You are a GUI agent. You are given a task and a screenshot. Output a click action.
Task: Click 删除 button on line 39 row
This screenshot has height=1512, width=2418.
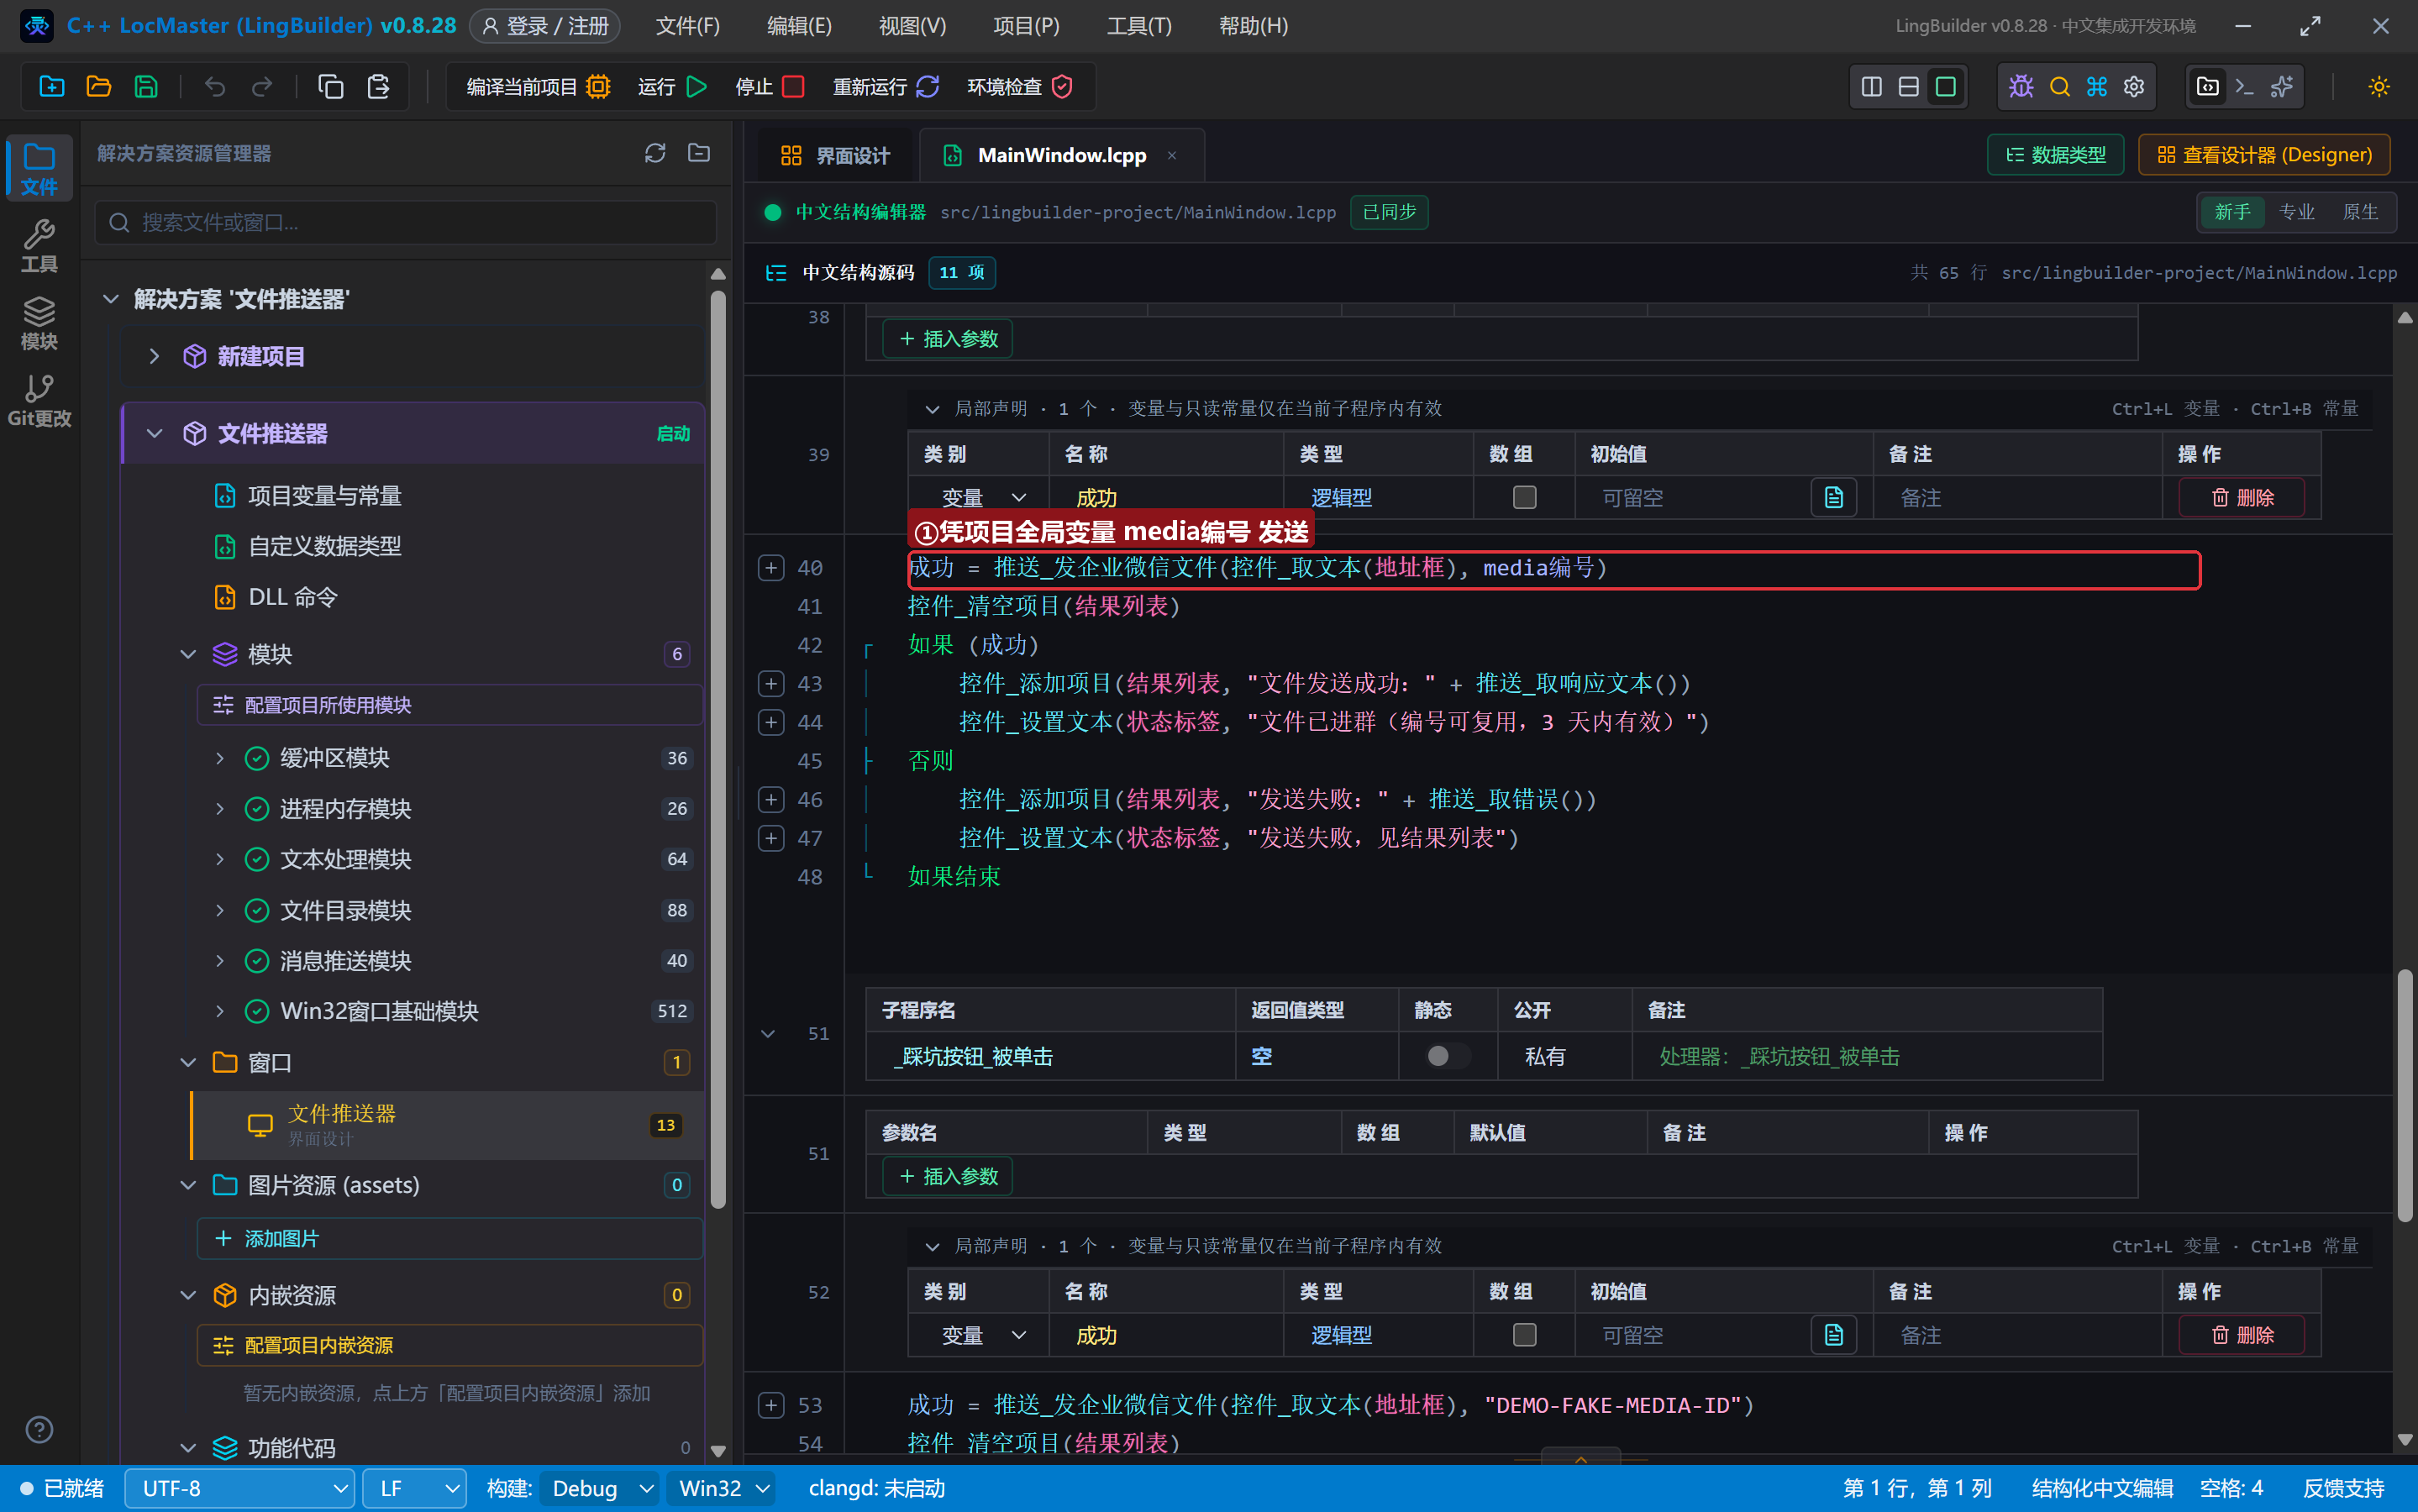(2241, 497)
